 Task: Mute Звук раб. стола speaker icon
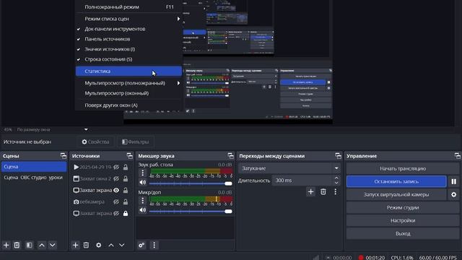click(x=143, y=183)
